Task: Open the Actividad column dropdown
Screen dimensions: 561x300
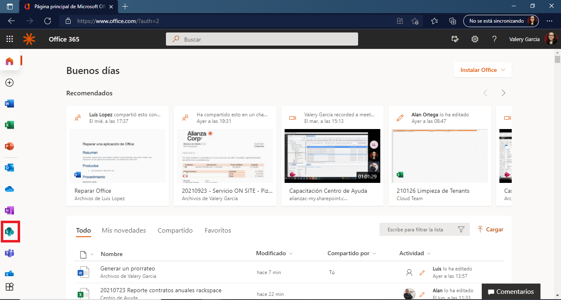Action: (415, 254)
